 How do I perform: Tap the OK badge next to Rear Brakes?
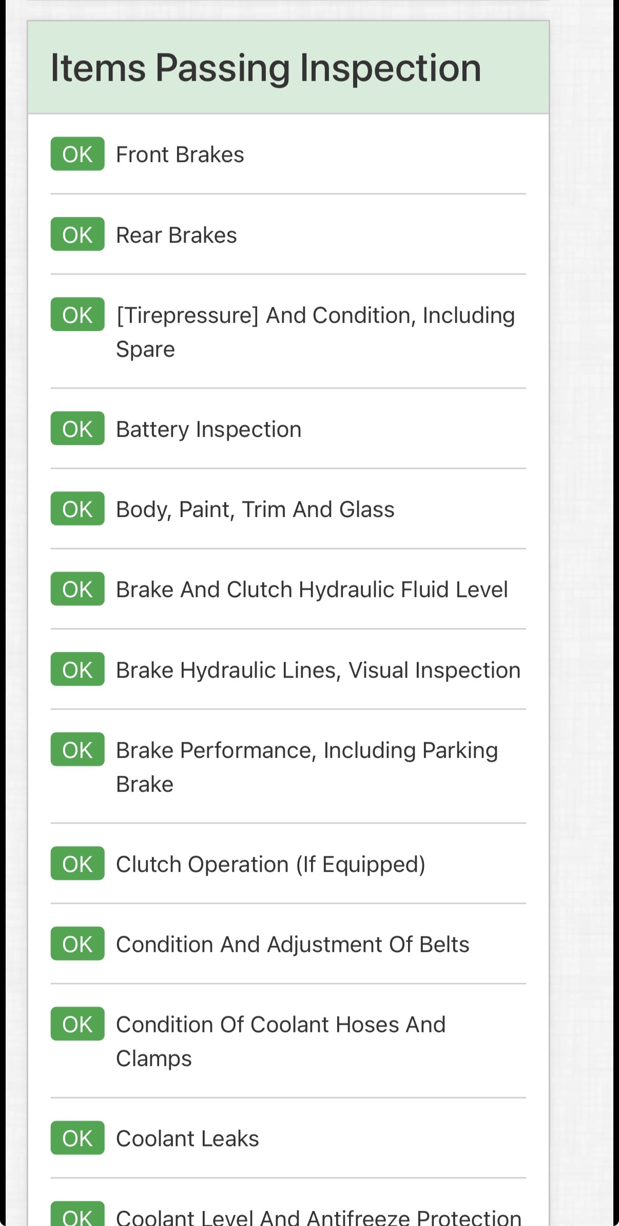point(78,235)
